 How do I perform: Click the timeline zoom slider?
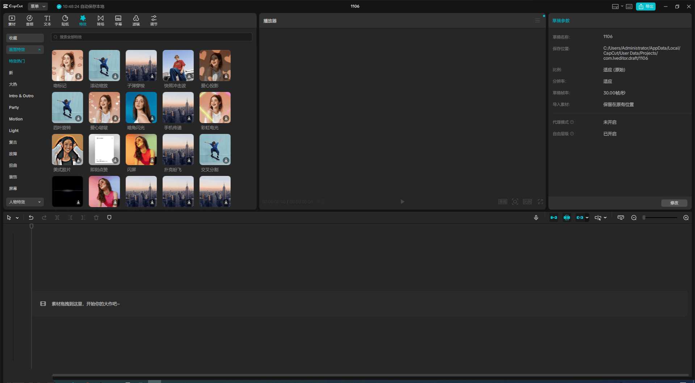[x=660, y=218]
